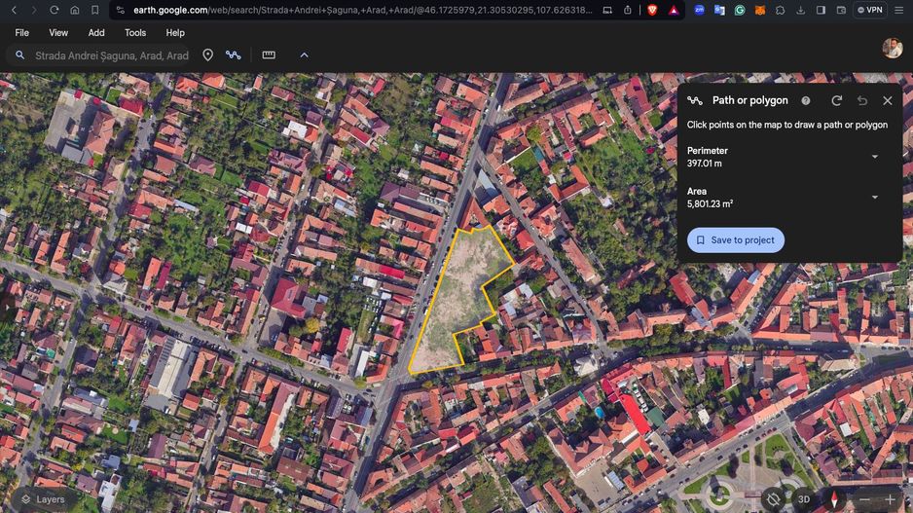Toggle 3D view mode
The width and height of the screenshot is (913, 513).
[x=804, y=499]
